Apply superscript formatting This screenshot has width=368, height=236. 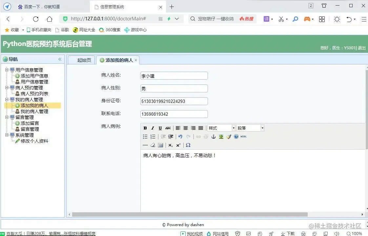coord(178,145)
